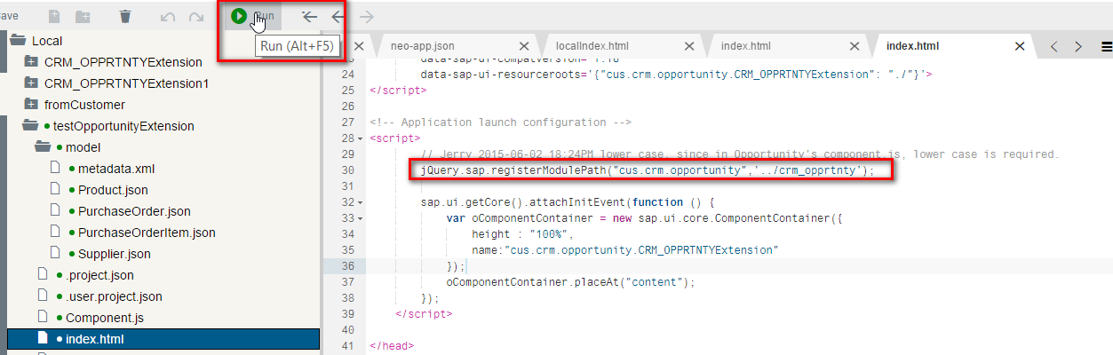Open PurchaseOrderItem.json in the tree

point(147,233)
